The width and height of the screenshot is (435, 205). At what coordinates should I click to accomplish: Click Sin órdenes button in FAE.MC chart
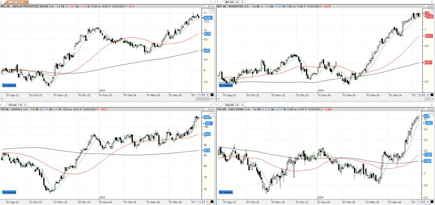tap(226, 192)
